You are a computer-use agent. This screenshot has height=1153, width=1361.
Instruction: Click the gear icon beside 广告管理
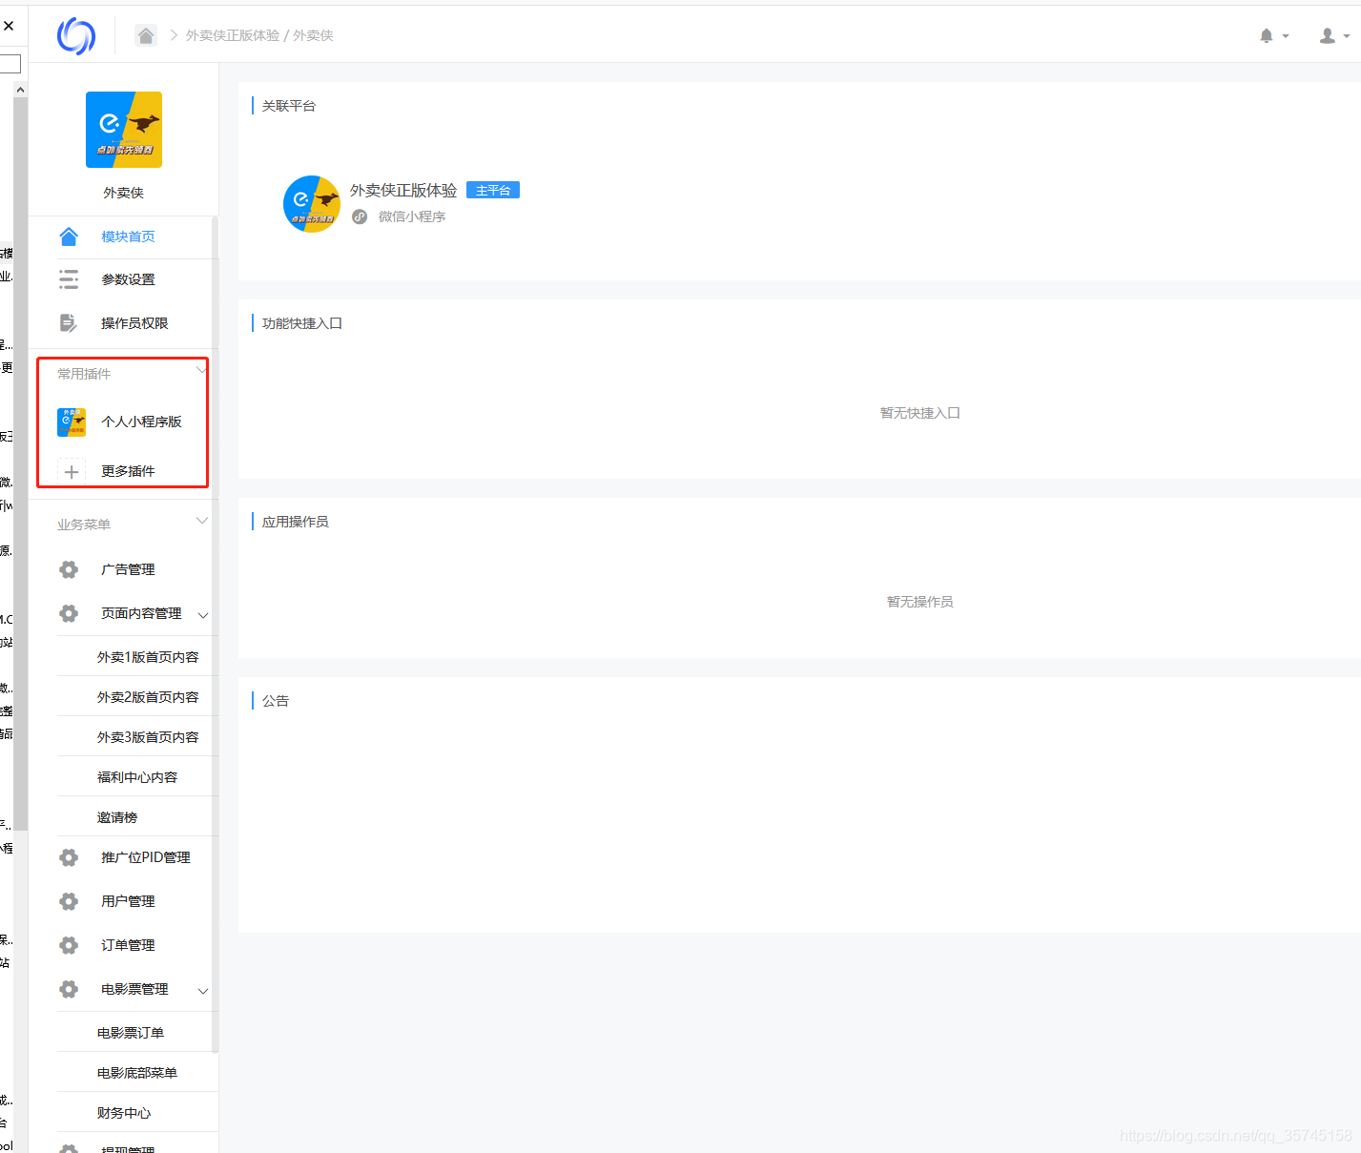pyautogui.click(x=69, y=569)
